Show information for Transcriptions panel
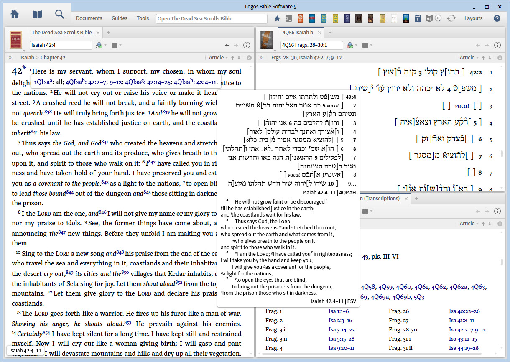The height and width of the screenshot is (362, 510). click(497, 211)
